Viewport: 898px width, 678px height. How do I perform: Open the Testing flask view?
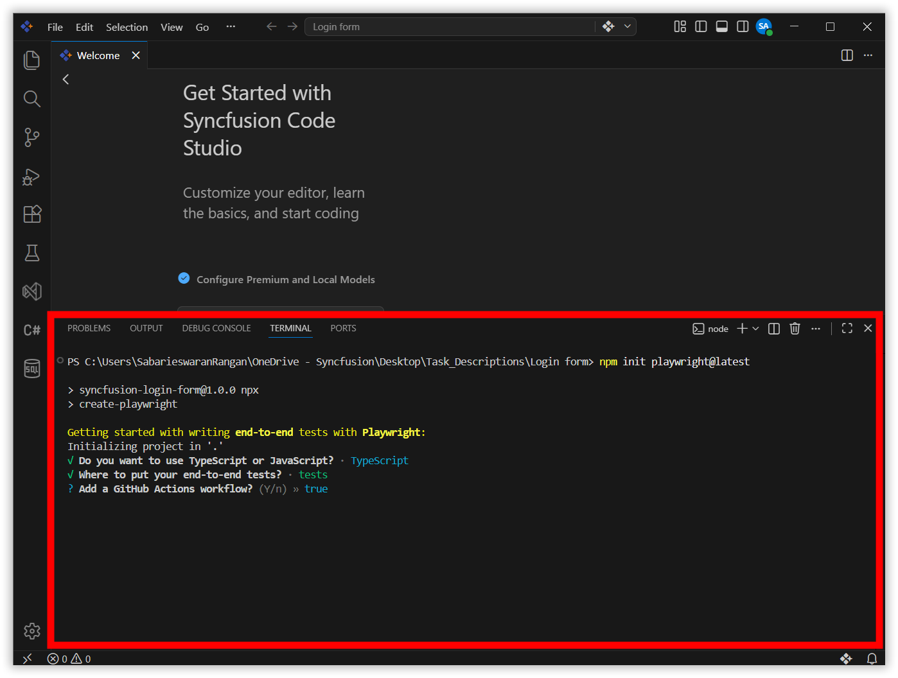(31, 253)
